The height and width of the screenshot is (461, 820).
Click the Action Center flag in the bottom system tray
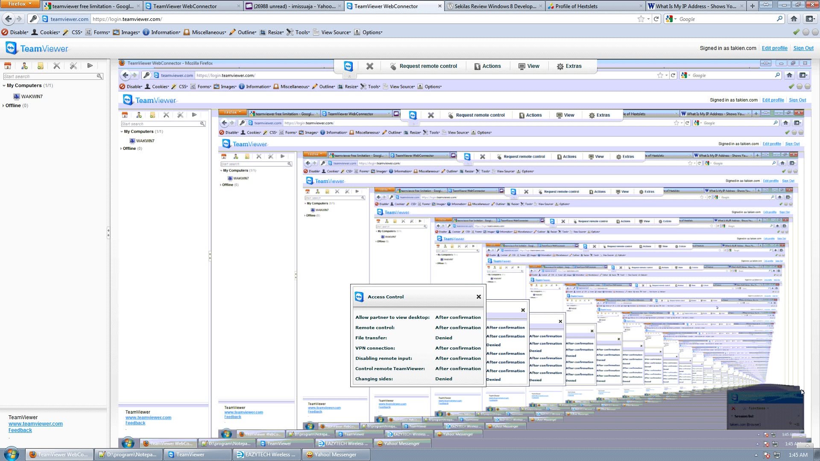tap(767, 455)
